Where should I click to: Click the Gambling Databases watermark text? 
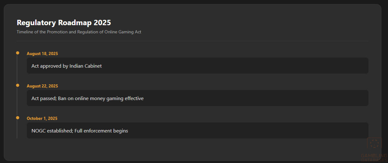tap(374, 157)
